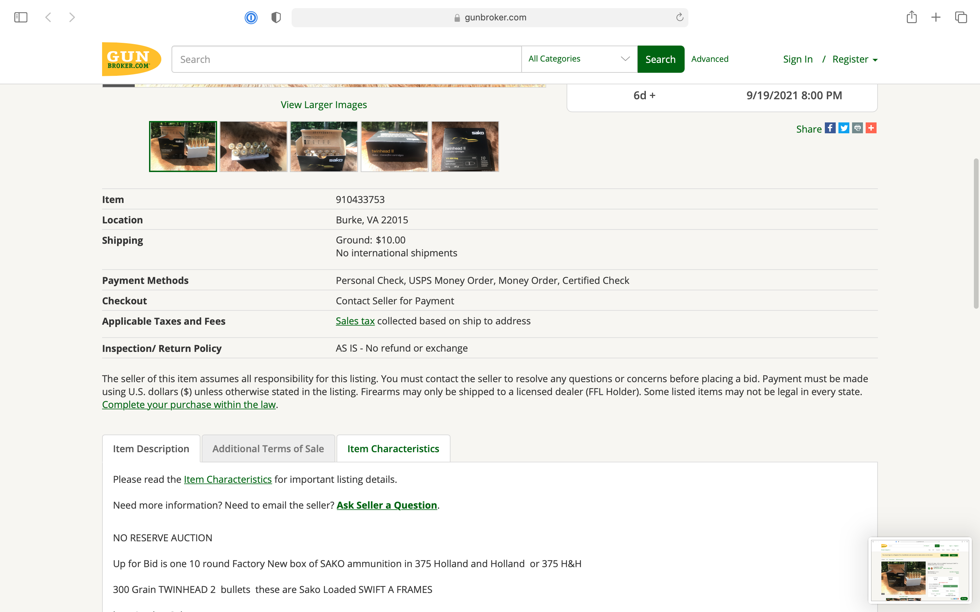The width and height of the screenshot is (980, 612).
Task: Toggle the Safari sidebar icon
Action: [x=21, y=17]
